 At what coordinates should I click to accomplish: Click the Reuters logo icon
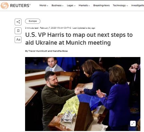pos(5,5)
